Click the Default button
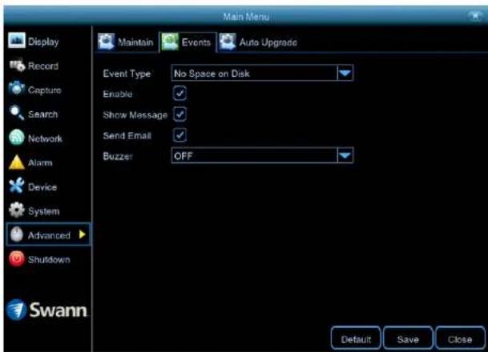This screenshot has width=488, height=352. (x=356, y=338)
